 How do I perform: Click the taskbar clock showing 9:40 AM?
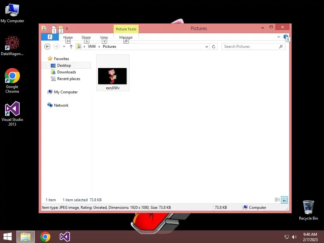click(310, 237)
